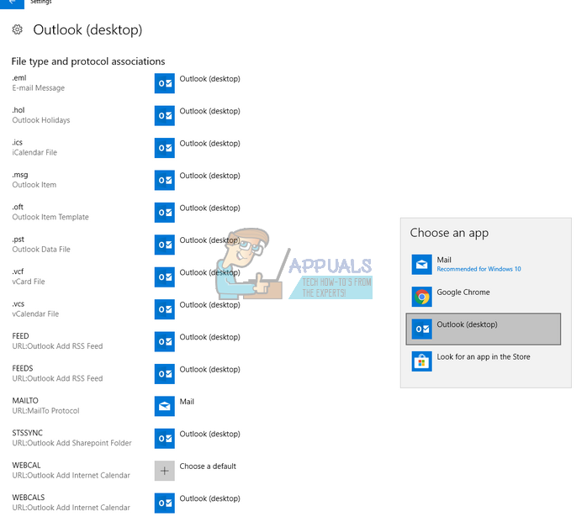
Task: Click the Outlook icon for .ics
Action: click(x=164, y=148)
